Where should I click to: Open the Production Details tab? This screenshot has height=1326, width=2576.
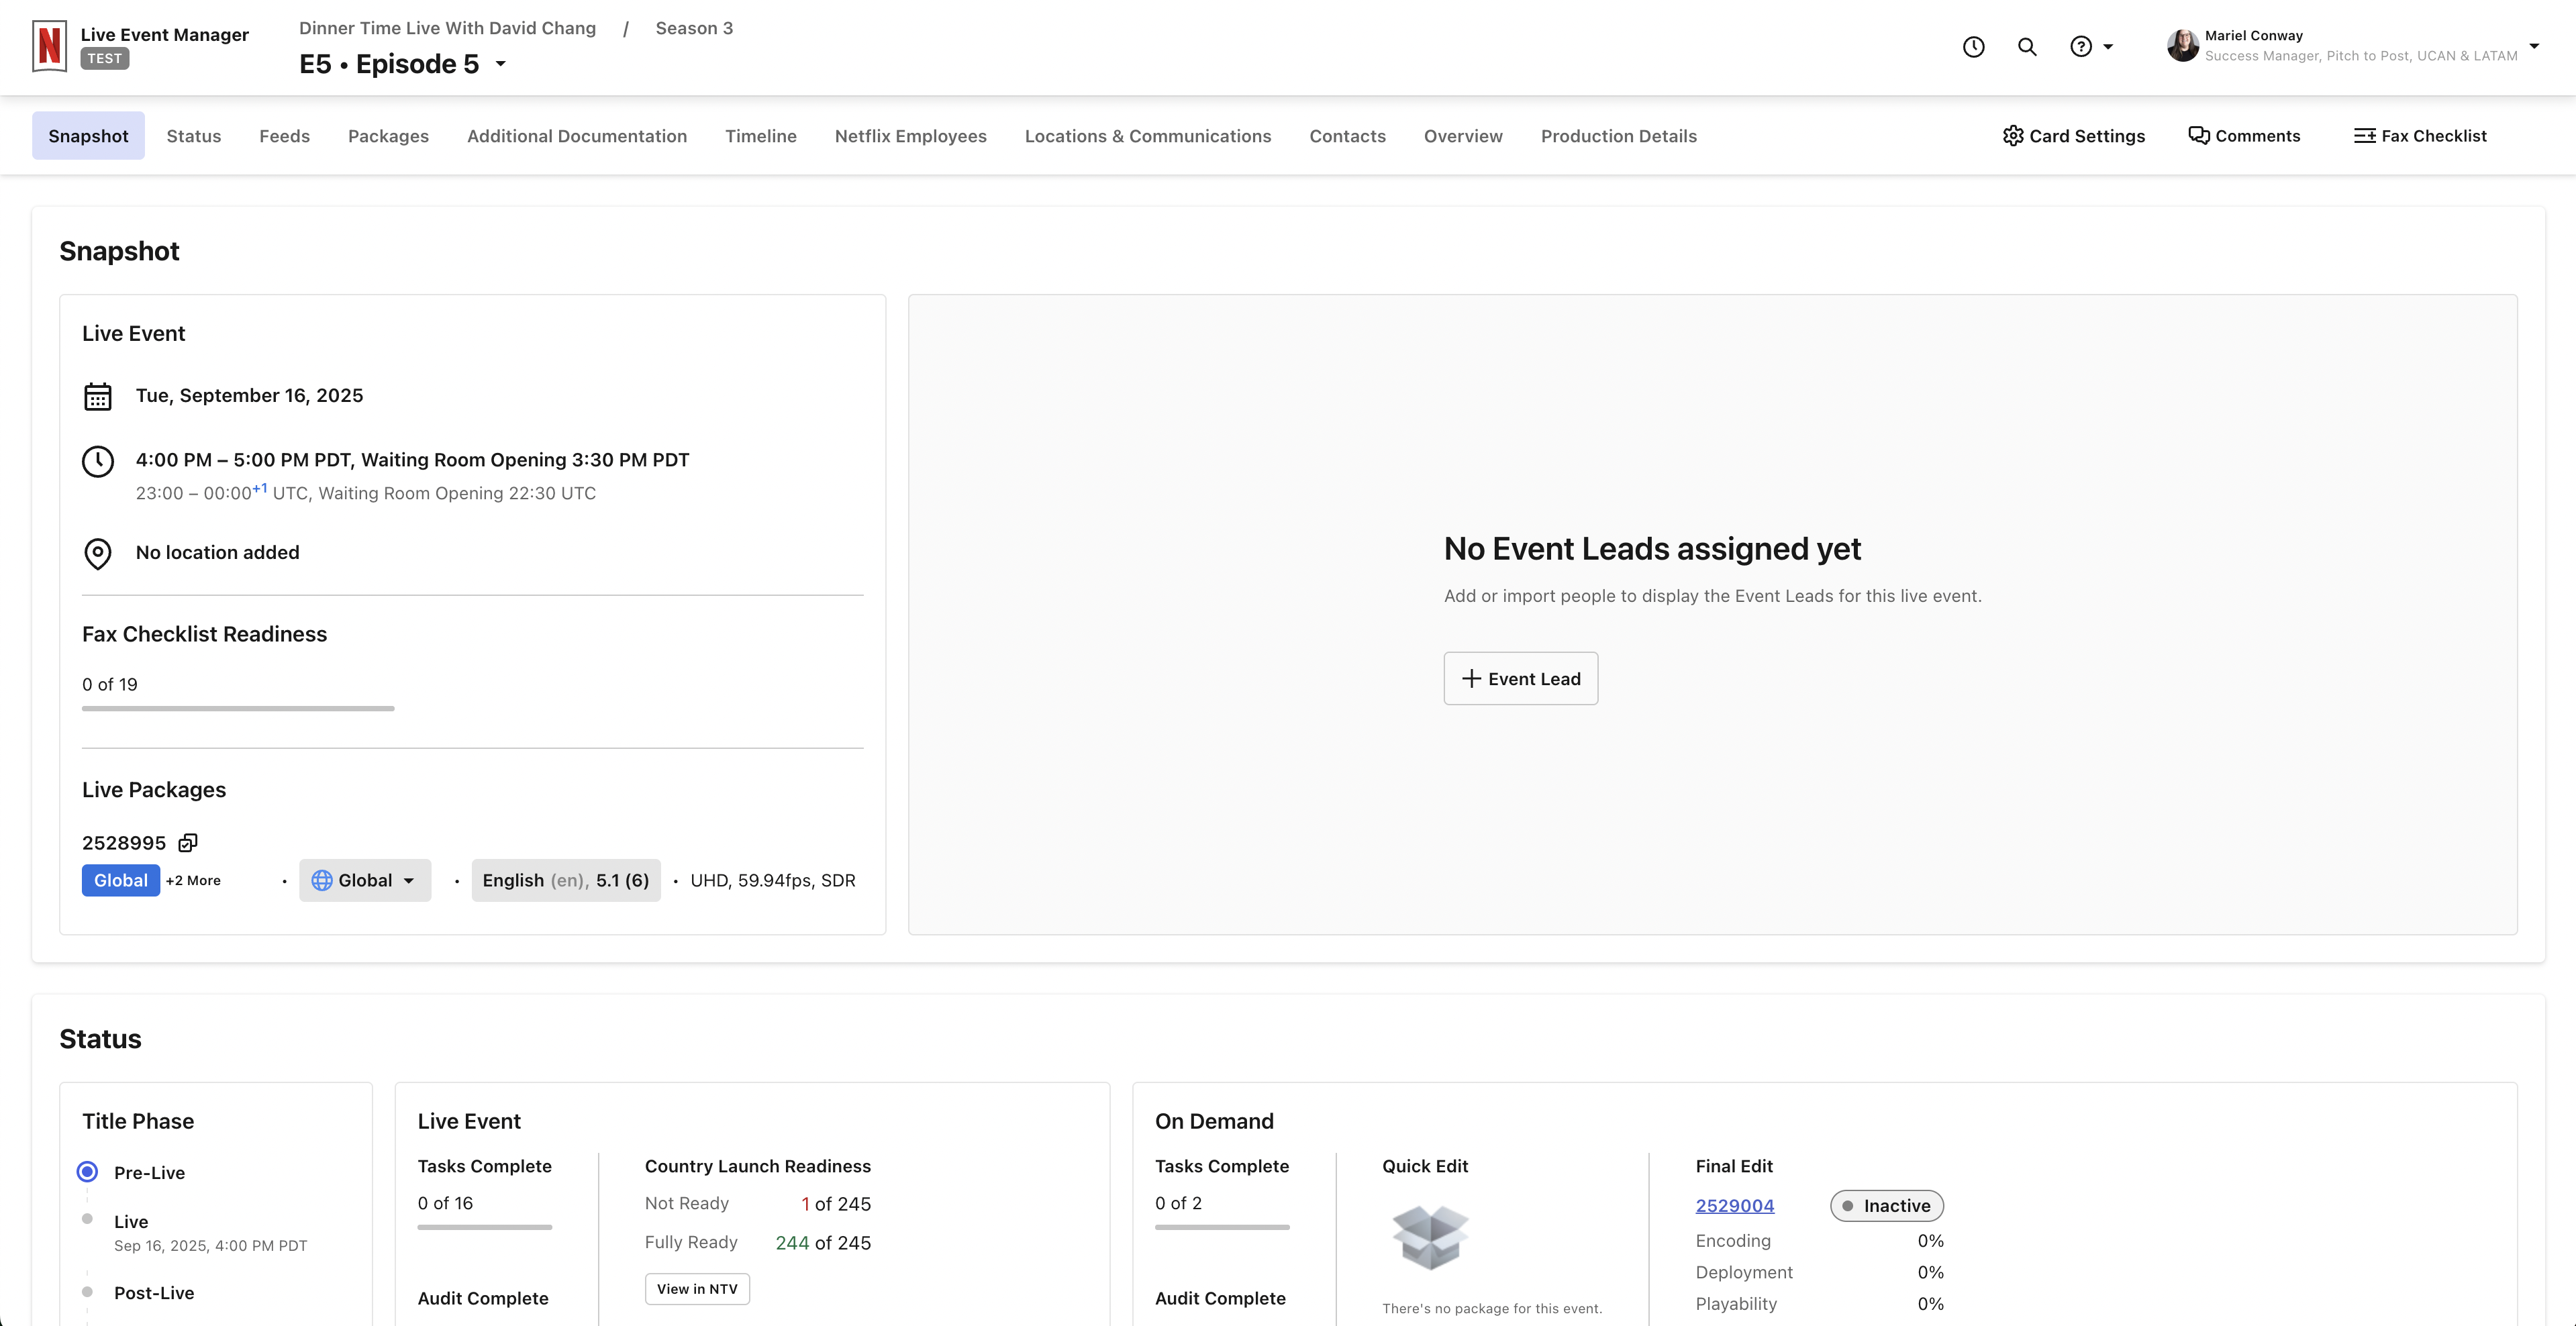(1619, 135)
